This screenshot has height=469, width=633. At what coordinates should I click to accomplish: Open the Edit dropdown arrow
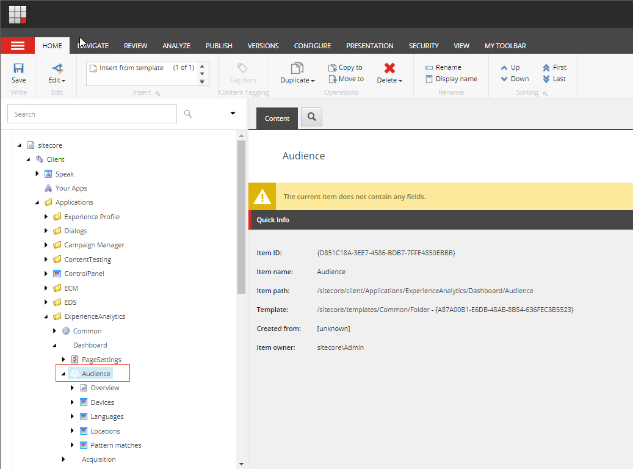(x=63, y=81)
